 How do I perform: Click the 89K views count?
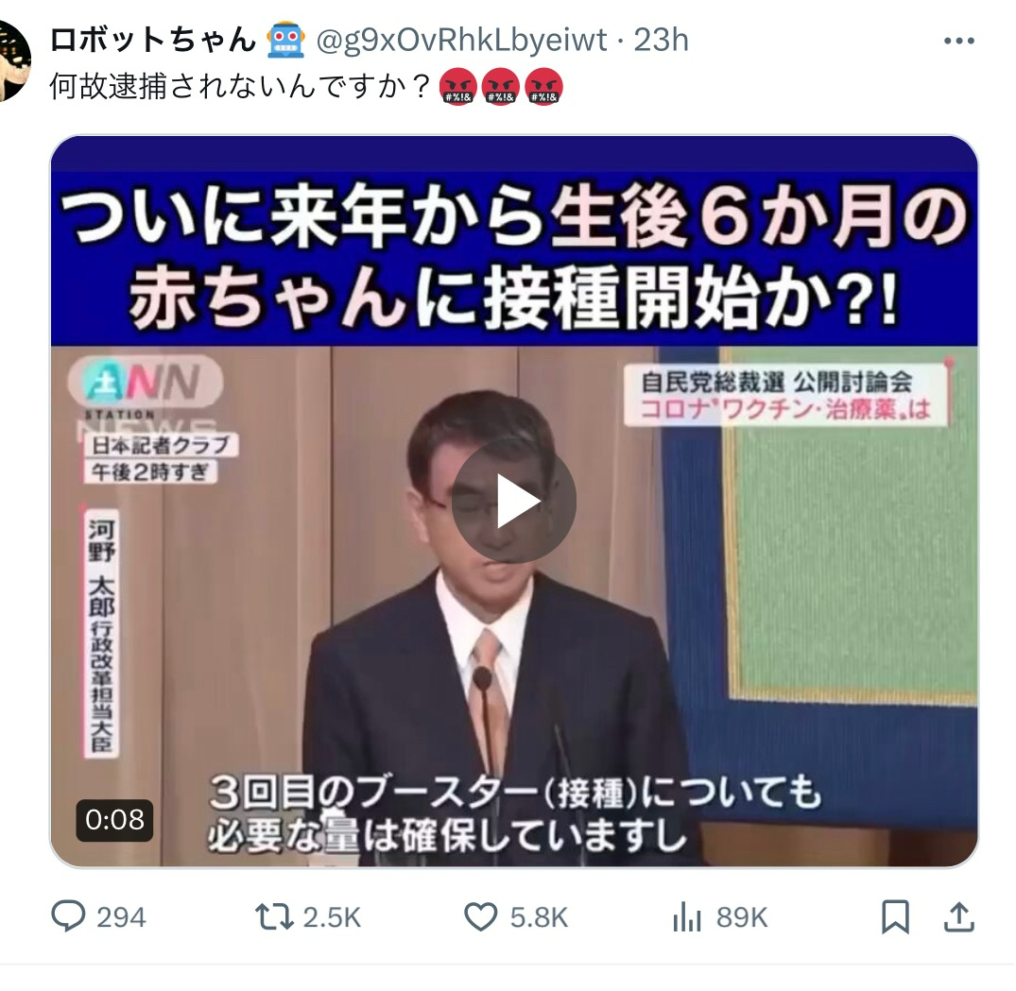point(742,918)
